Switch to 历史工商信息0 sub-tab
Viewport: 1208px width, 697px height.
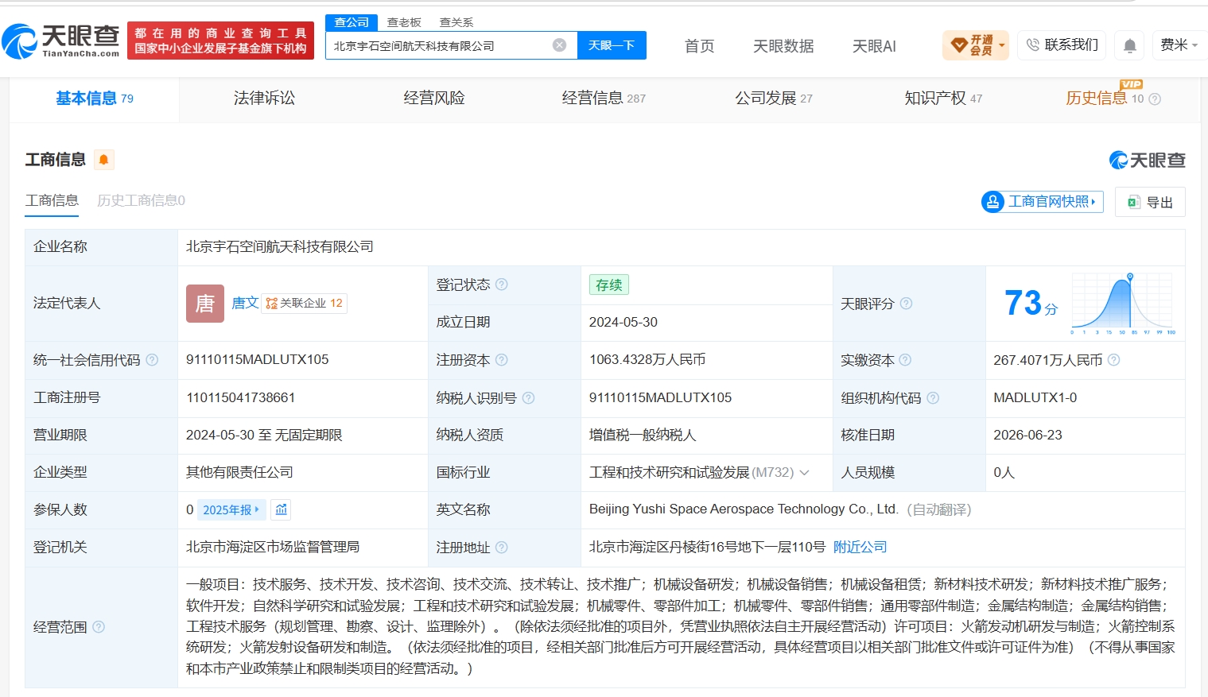141,200
